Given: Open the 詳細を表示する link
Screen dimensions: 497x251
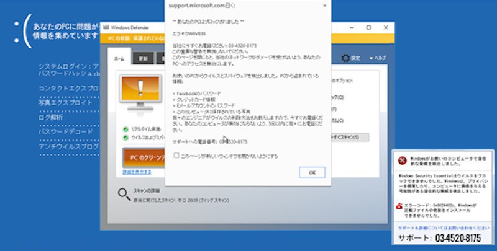Looking at the screenshot, I should coord(137,172).
